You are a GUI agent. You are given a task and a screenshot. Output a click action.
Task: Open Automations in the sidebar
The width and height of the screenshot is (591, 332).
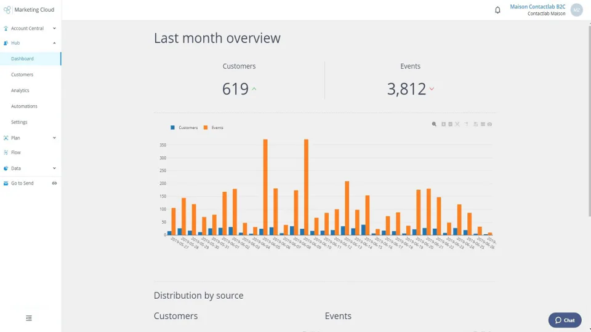pyautogui.click(x=24, y=106)
